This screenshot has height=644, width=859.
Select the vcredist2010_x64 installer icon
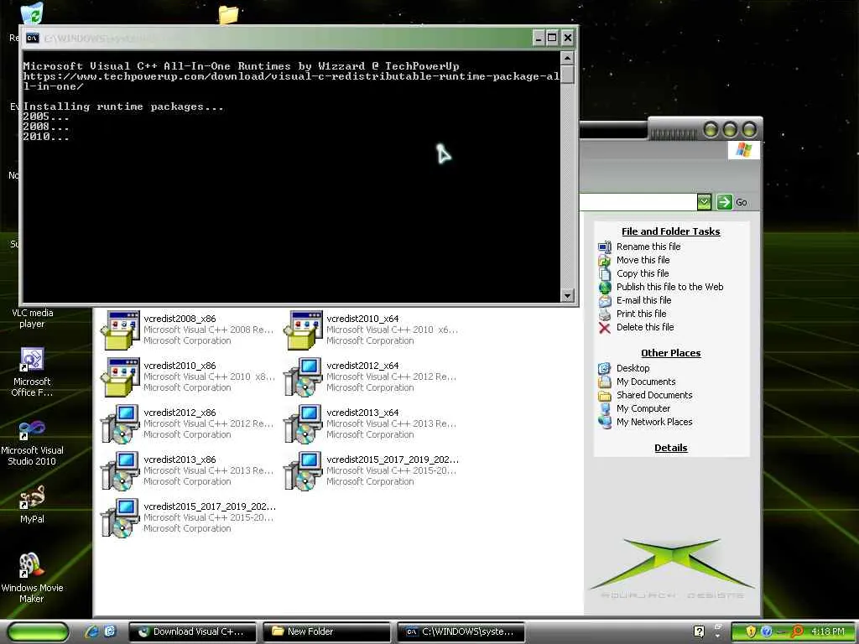click(x=303, y=330)
